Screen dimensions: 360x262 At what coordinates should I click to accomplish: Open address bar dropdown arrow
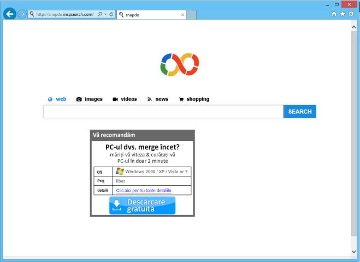click(105, 14)
